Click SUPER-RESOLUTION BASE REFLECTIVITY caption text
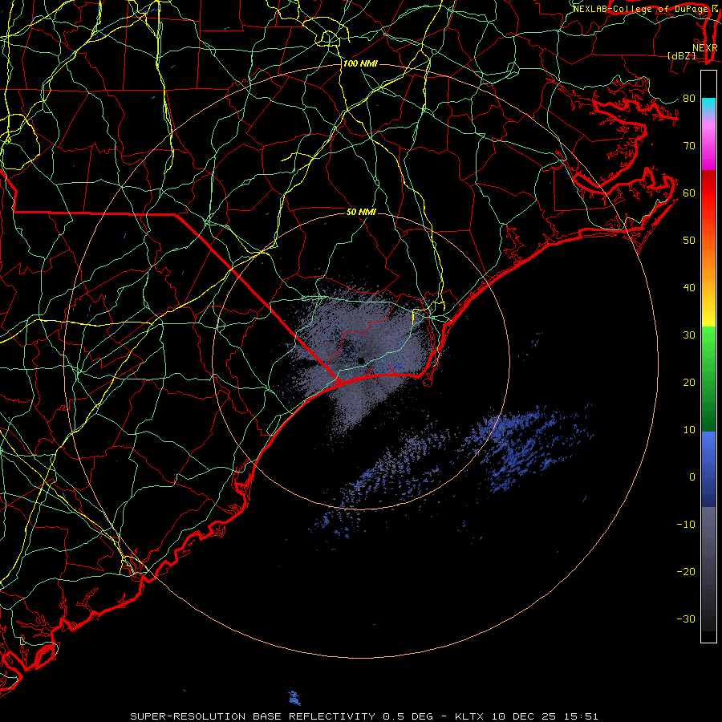Viewport: 722px width, 722px height. coord(253,716)
